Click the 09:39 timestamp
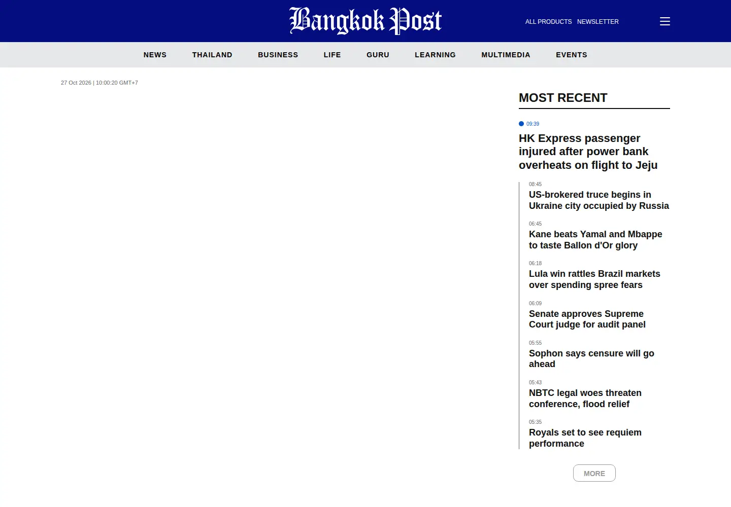Viewport: 731px width, 507px height. coord(533,124)
